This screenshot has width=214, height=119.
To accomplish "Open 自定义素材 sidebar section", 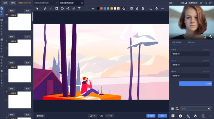I will 2,79.
